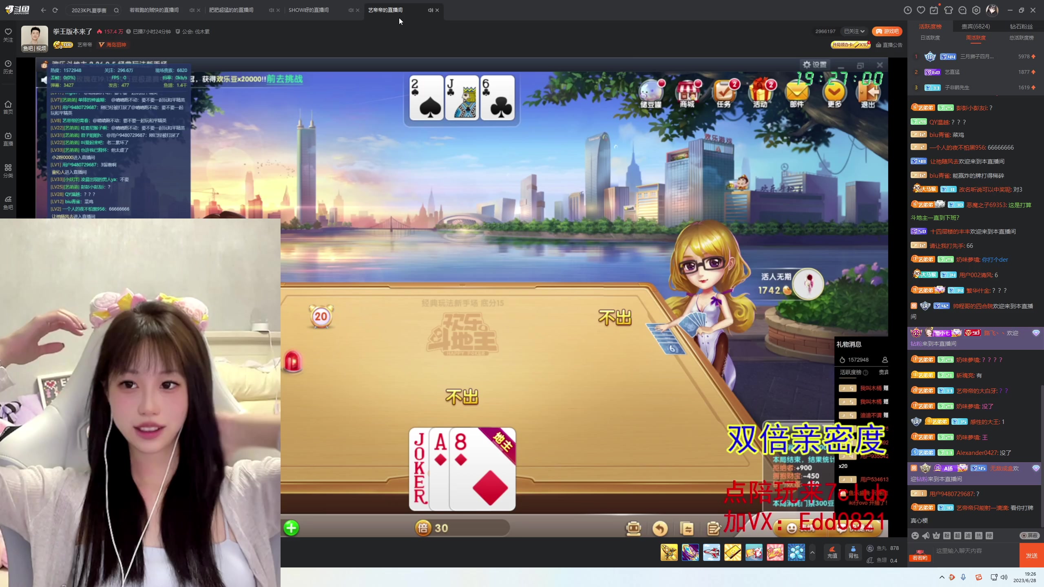Open the watch history clock icon in title bar
Image resolution: width=1044 pixels, height=587 pixels.
pyautogui.click(x=908, y=10)
